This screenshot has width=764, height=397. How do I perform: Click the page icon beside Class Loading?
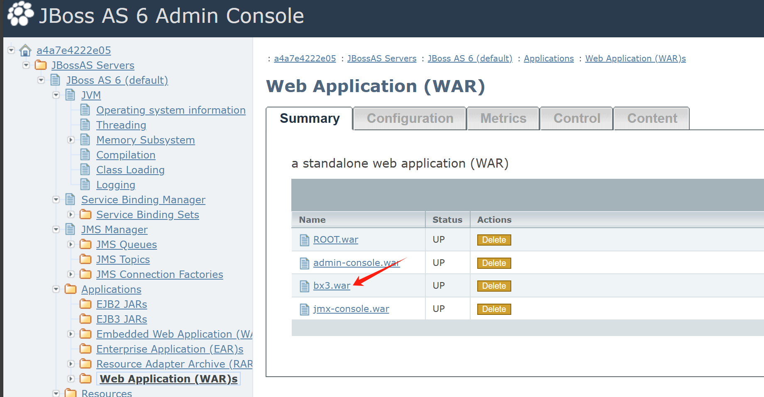click(85, 170)
